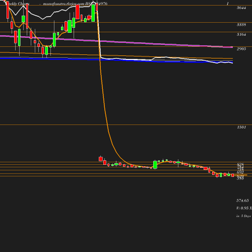Viewport: 252px width, 252px height.
Task: Click the 3644 price level label
Action: pyautogui.click(x=241, y=8)
